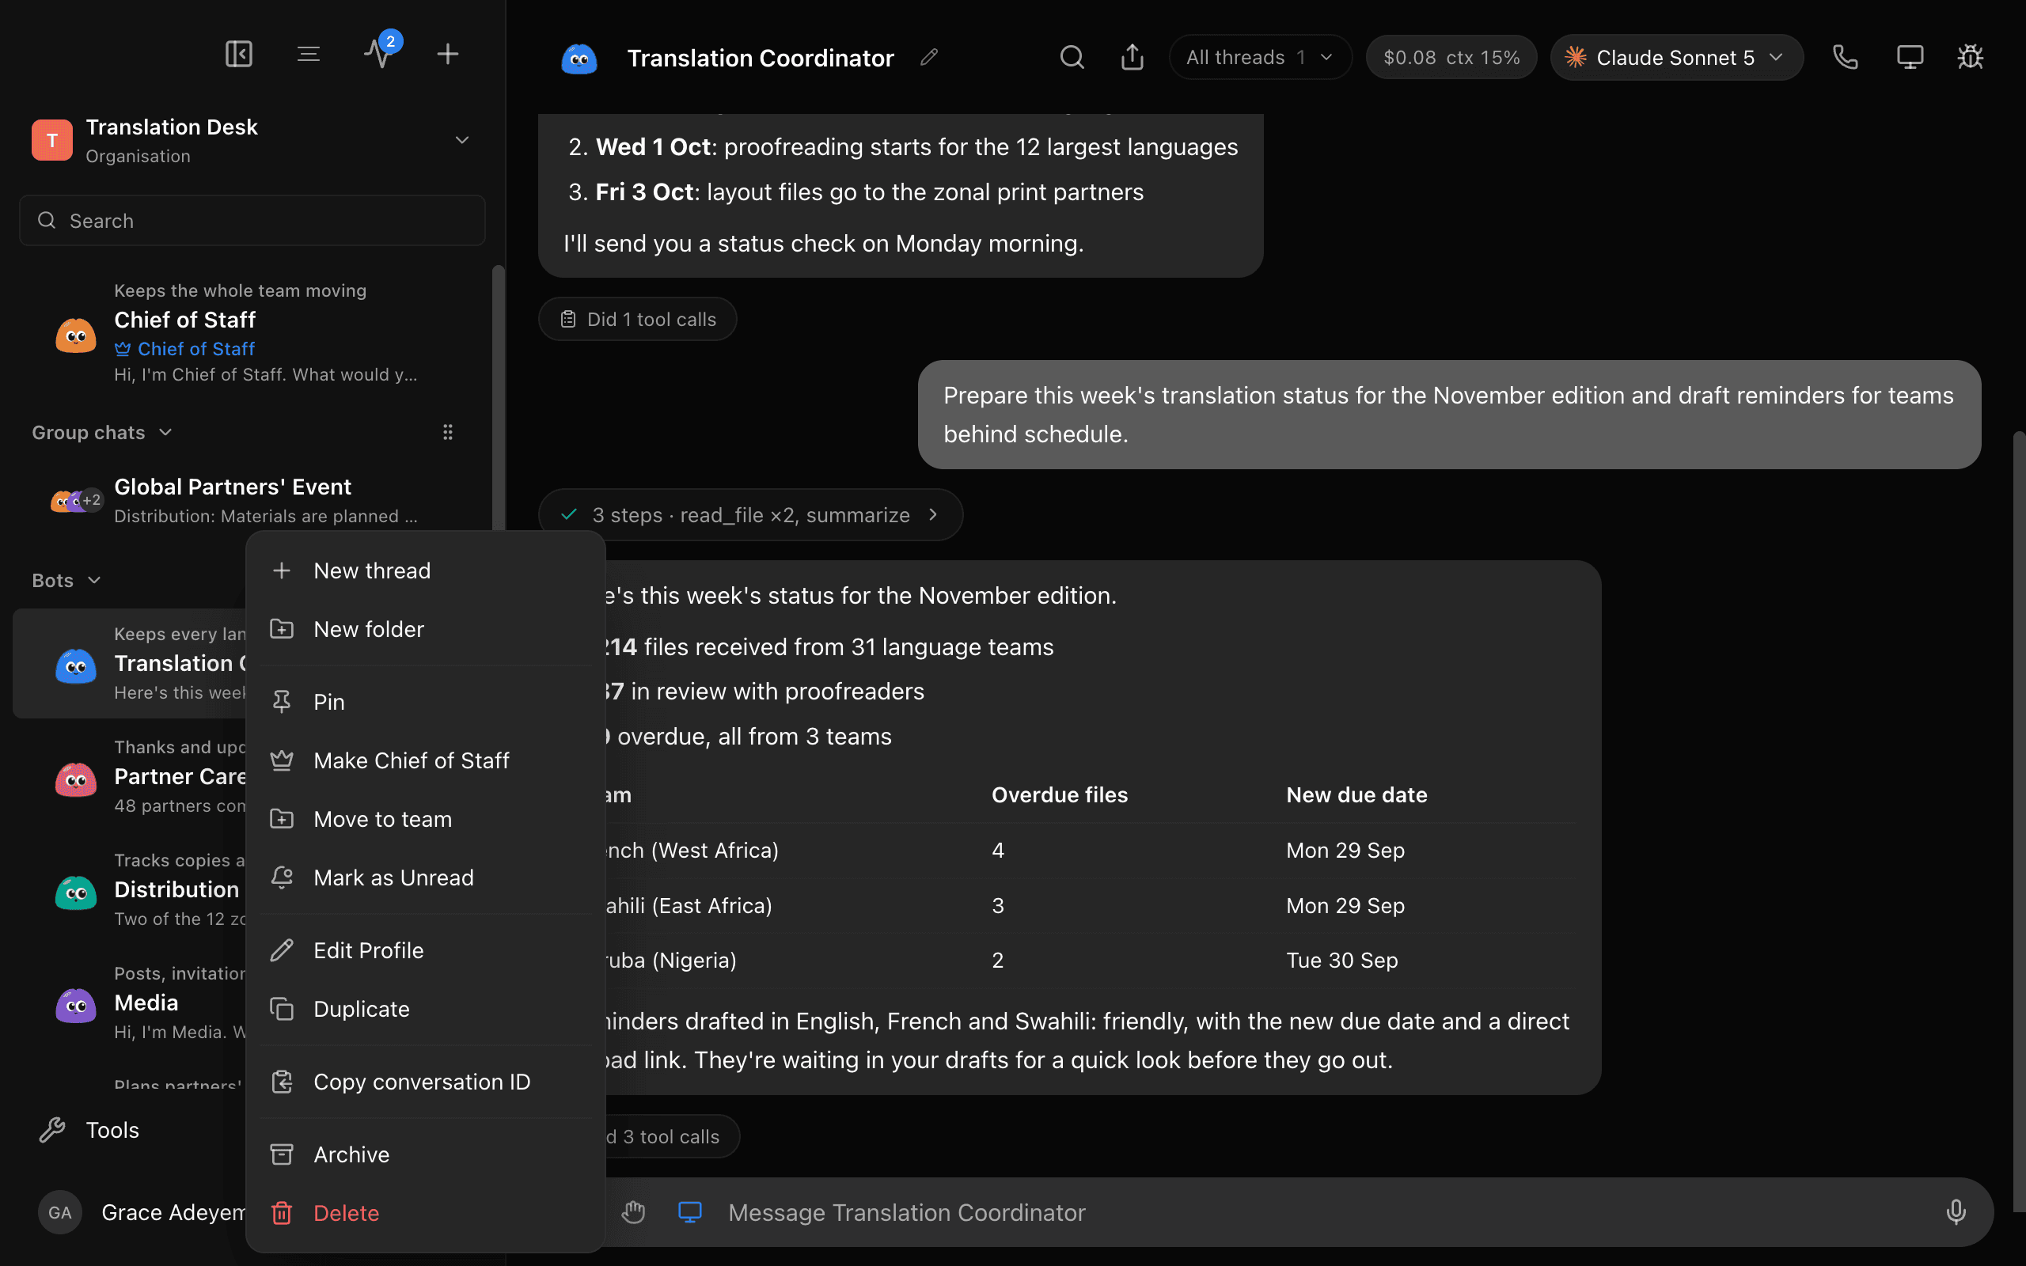Select Archive menu item
This screenshot has width=2026, height=1266.
(425, 1154)
